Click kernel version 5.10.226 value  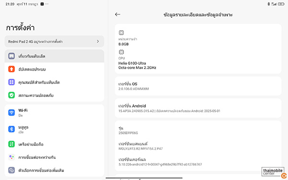160,164
